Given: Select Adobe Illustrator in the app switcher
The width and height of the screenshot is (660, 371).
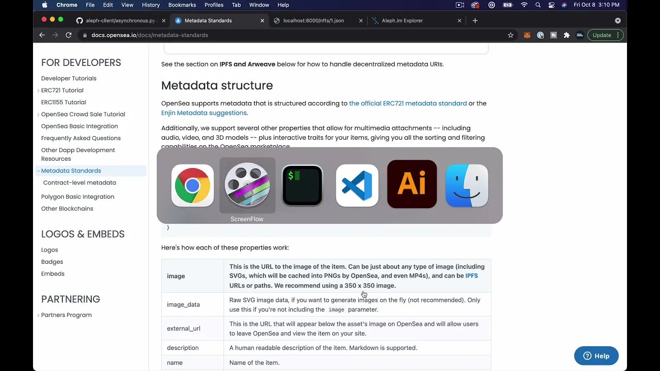Looking at the screenshot, I should [x=412, y=184].
